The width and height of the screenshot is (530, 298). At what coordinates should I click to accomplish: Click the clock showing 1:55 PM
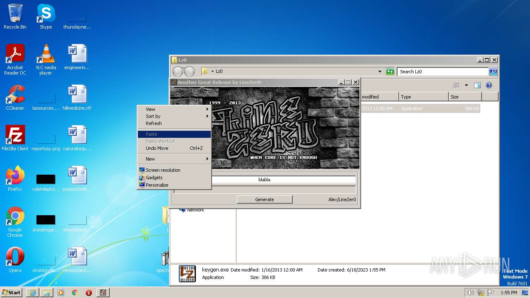tap(508, 293)
